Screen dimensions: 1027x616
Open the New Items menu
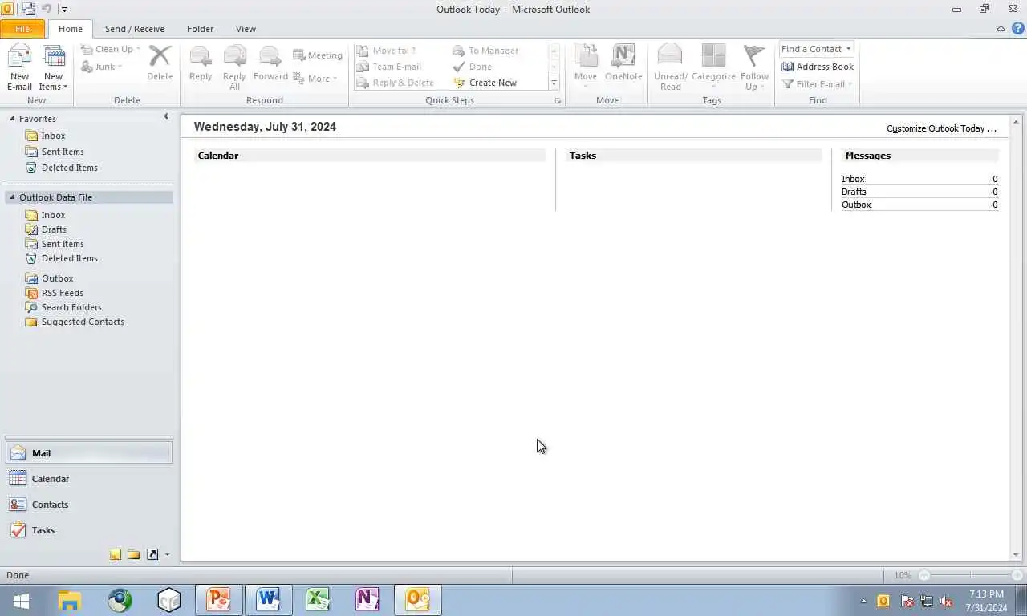(54, 67)
